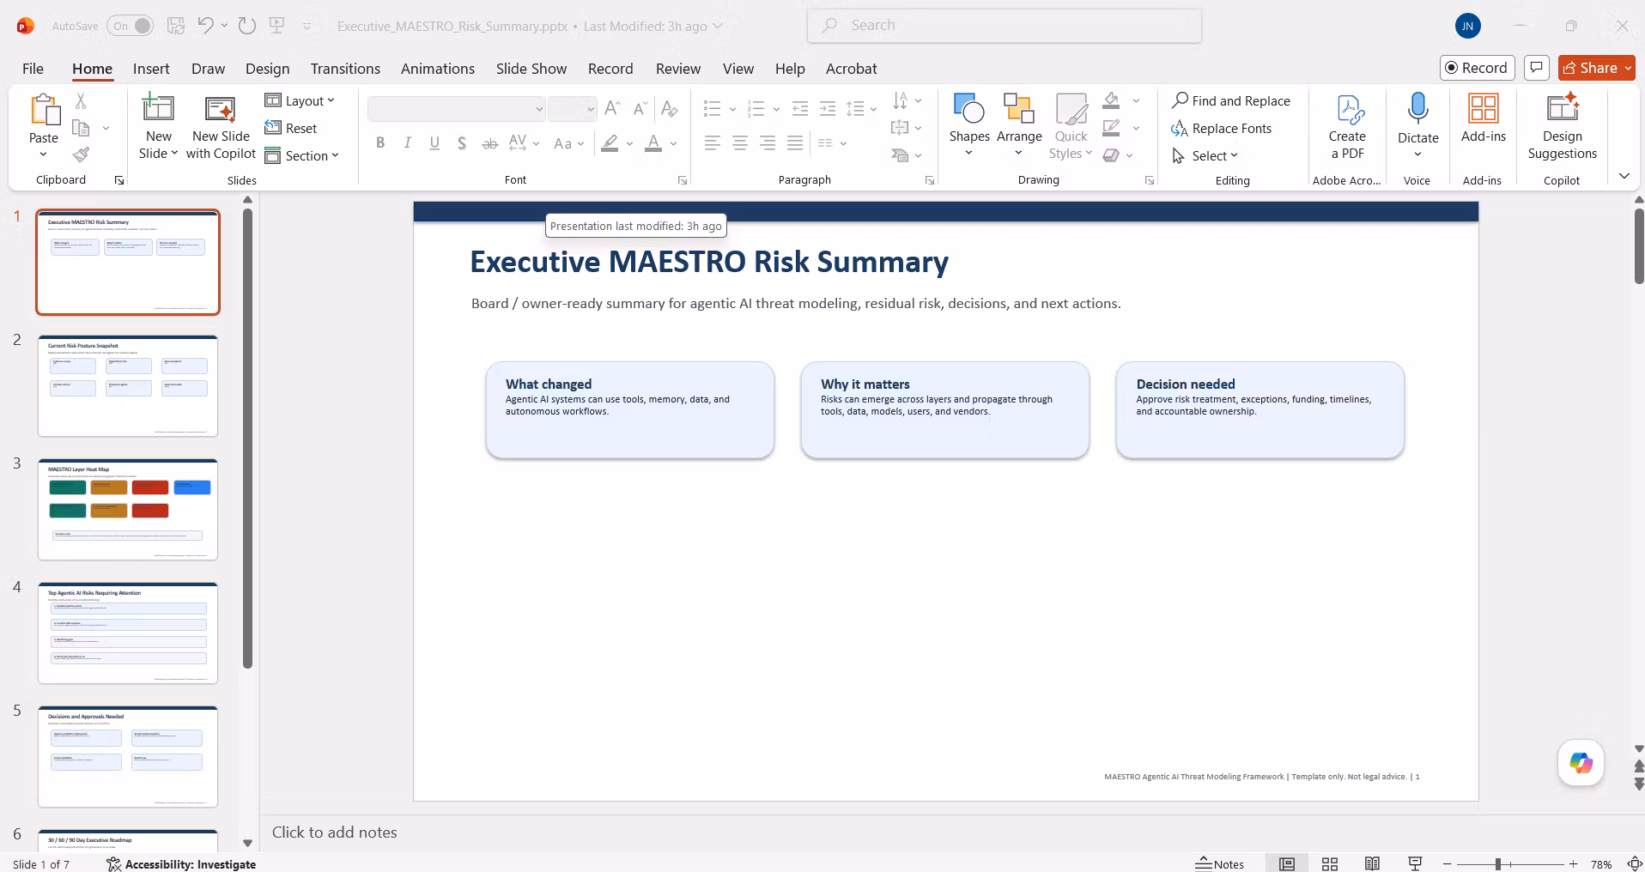1645x872 pixels.
Task: Toggle the AutoSave switch
Action: pos(131,26)
